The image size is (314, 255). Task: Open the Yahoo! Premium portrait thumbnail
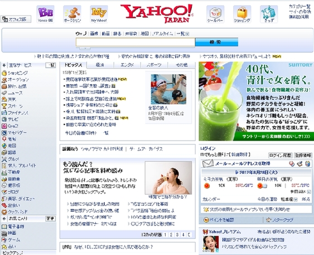point(211,244)
